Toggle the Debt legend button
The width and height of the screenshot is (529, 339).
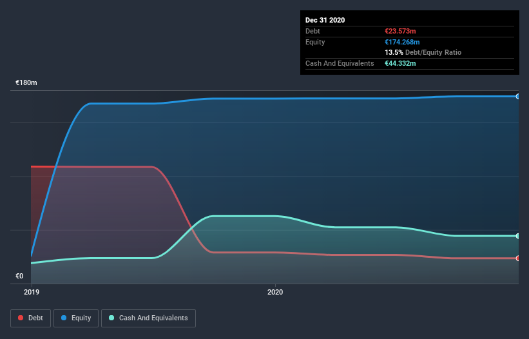[x=31, y=318]
